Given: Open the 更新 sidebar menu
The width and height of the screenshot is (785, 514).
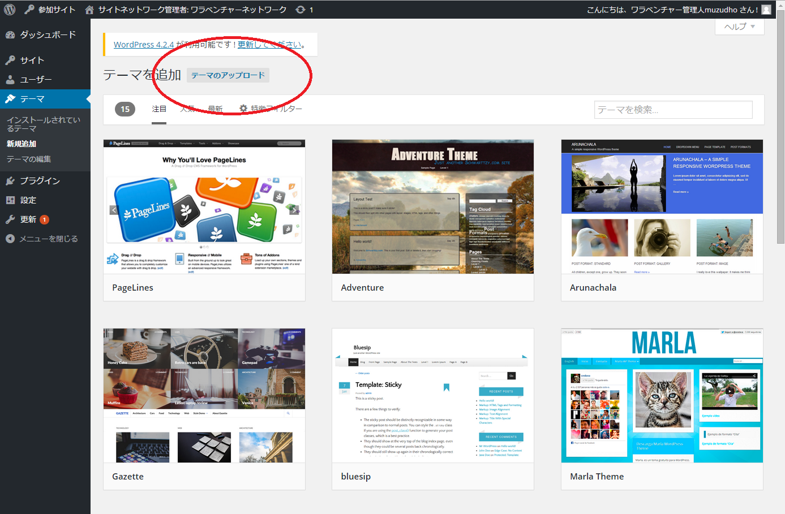Looking at the screenshot, I should (45, 219).
